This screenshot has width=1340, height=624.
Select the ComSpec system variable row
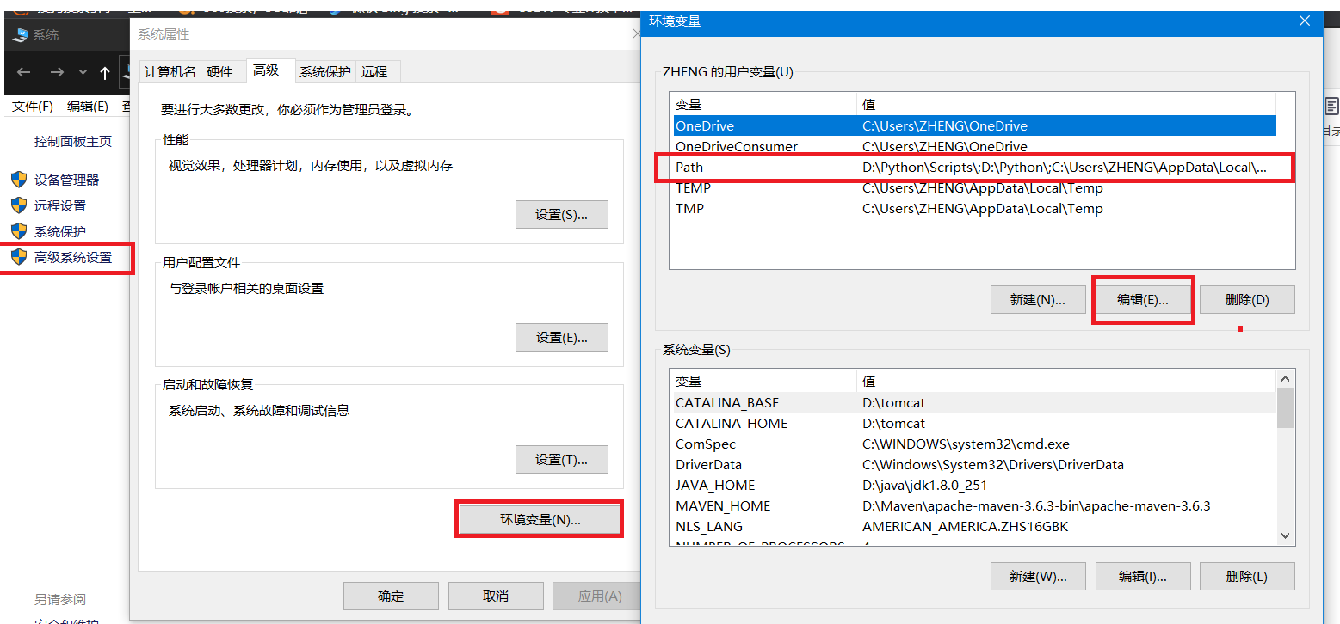pos(974,444)
